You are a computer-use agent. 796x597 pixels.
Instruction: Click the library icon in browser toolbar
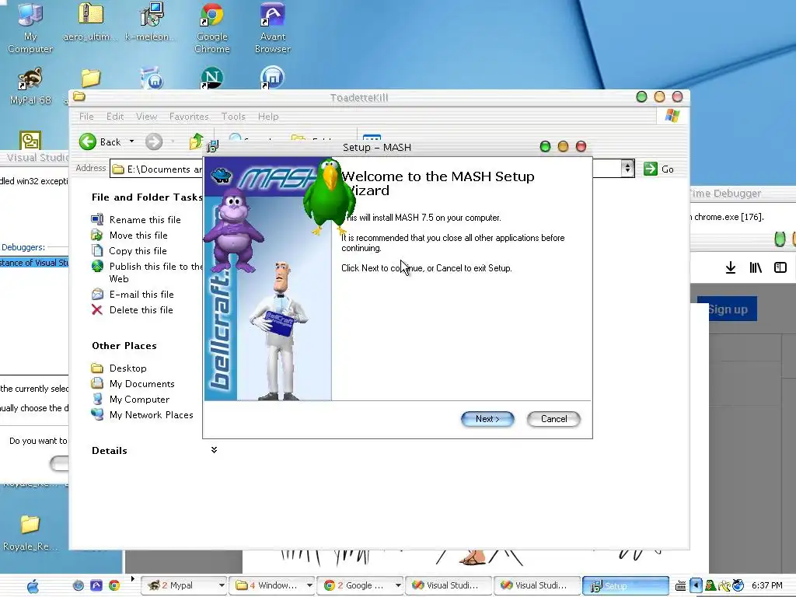point(756,267)
